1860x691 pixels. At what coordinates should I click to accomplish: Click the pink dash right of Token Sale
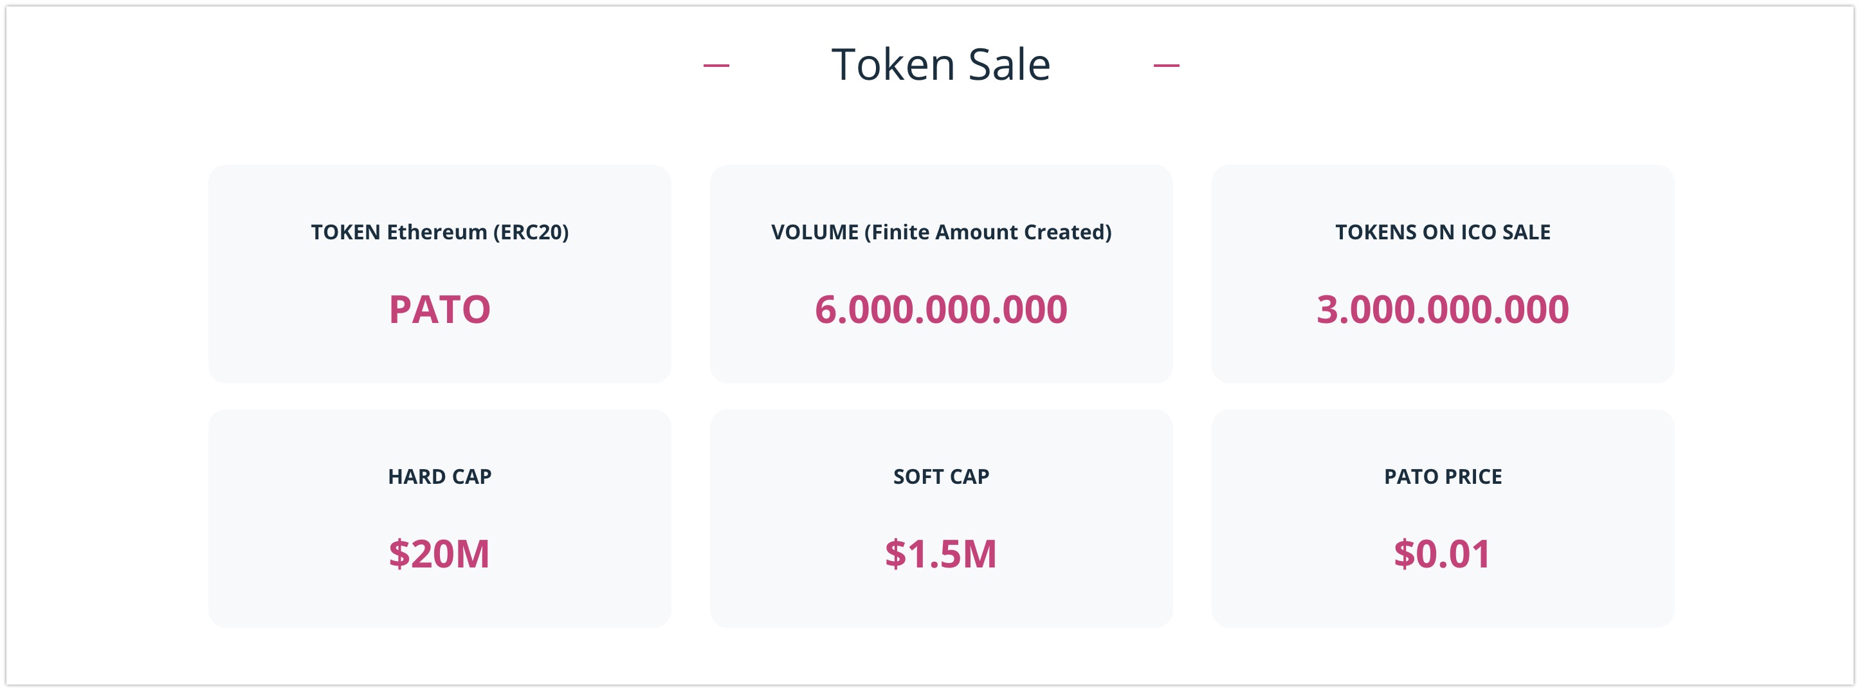tap(1166, 66)
